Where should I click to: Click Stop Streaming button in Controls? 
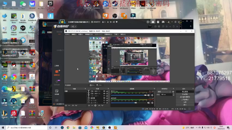185,92
